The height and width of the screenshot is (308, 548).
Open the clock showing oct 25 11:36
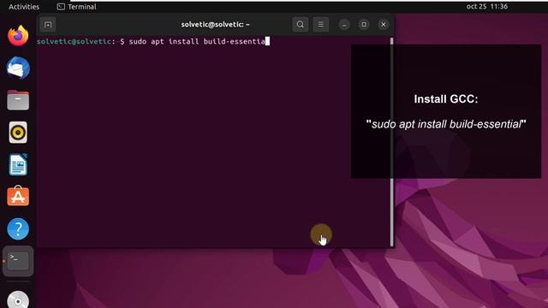point(487,6)
